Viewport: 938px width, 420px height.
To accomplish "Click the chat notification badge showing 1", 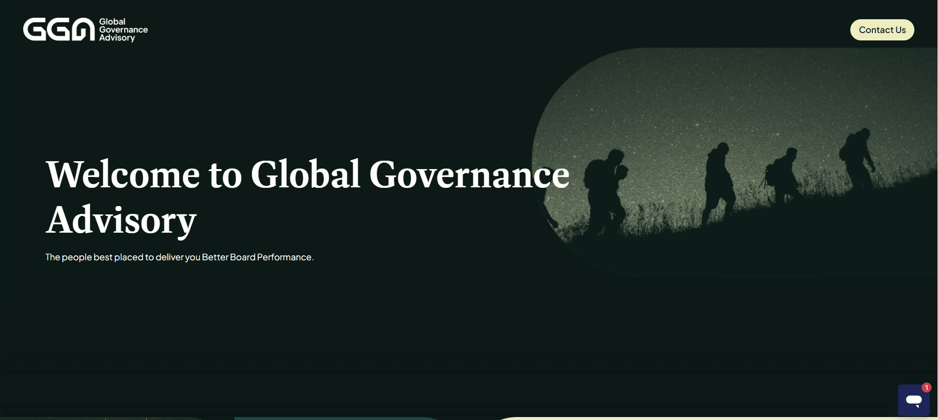I will 926,388.
